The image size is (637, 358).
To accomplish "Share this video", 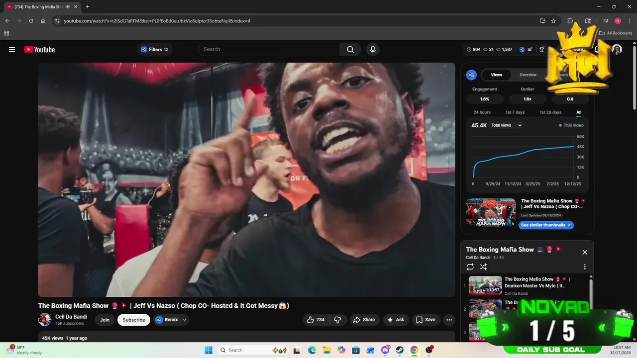I will pyautogui.click(x=364, y=320).
